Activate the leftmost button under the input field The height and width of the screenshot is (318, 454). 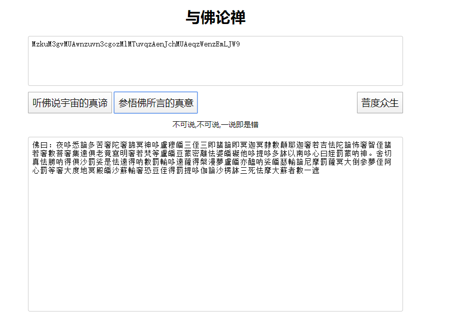point(70,102)
